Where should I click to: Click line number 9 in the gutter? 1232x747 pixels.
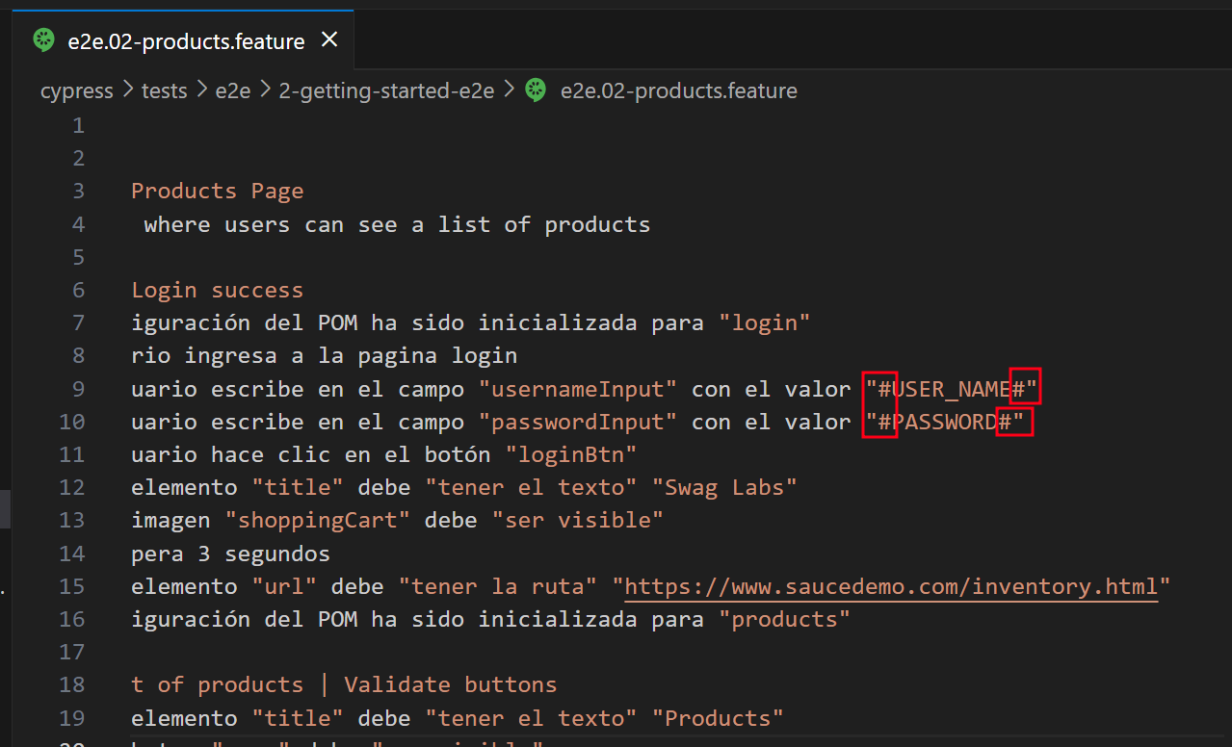[78, 389]
